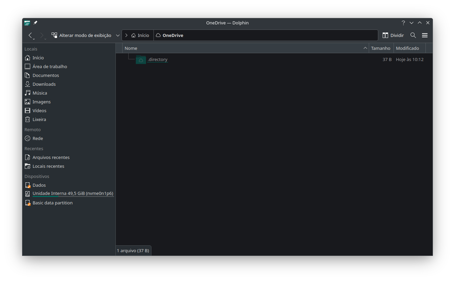This screenshot has height=282, width=455.
Task: Click the 37 B size cell
Action: click(x=387, y=59)
